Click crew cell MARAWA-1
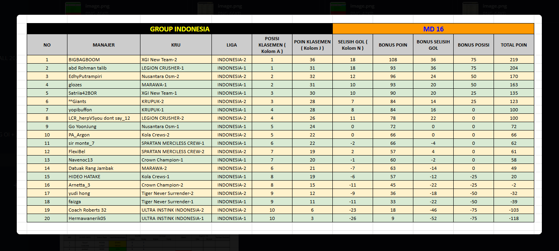Image resolution: width=559 pixels, height=251 pixels. (x=176, y=85)
